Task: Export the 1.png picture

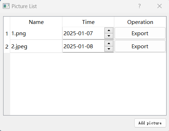Action: (140, 33)
